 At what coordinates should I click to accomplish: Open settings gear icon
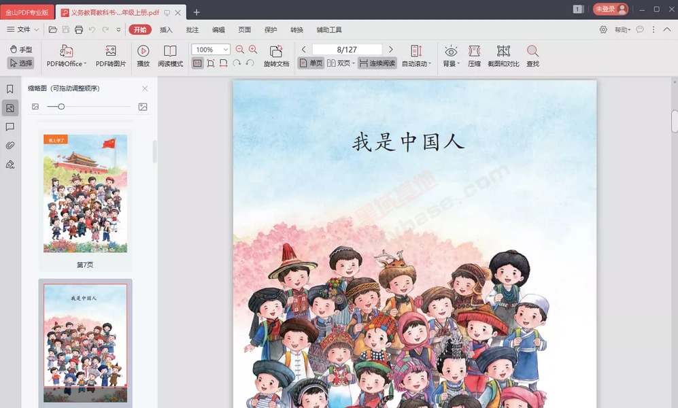[x=603, y=29]
